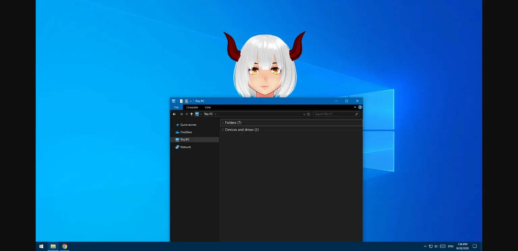Click the Forward navigation arrow
Viewport: 518px width, 251px height.
[x=181, y=114]
